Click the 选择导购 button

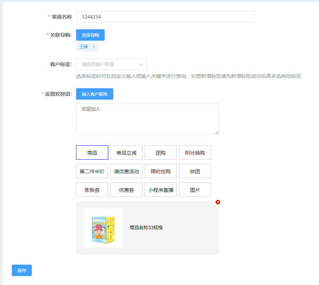pyautogui.click(x=90, y=35)
